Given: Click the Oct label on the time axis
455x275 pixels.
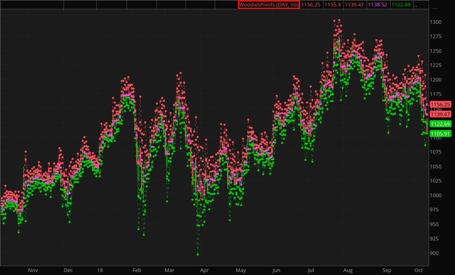Looking at the screenshot, I should click(x=419, y=270).
